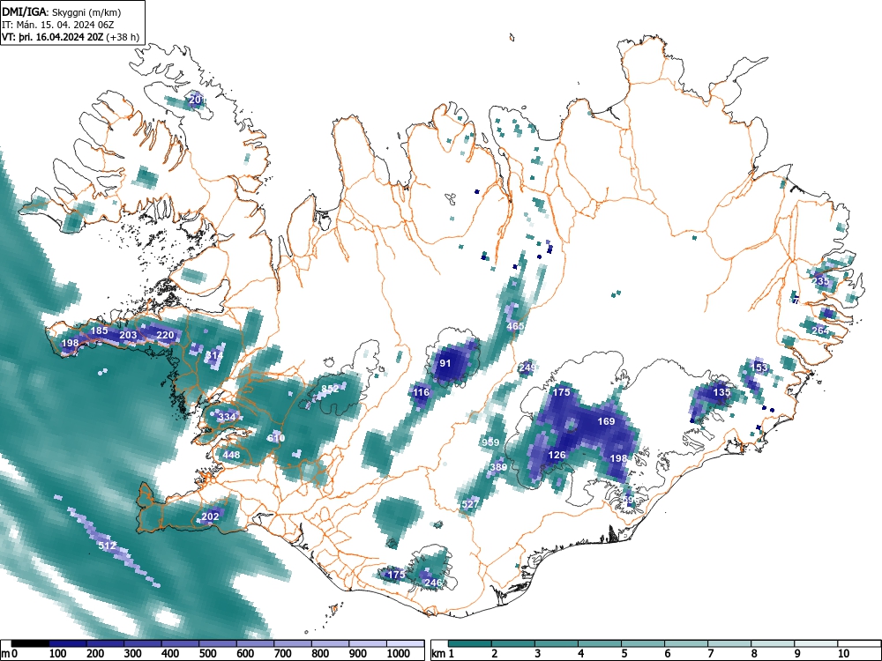Click the 959 visibility label

click(x=490, y=442)
